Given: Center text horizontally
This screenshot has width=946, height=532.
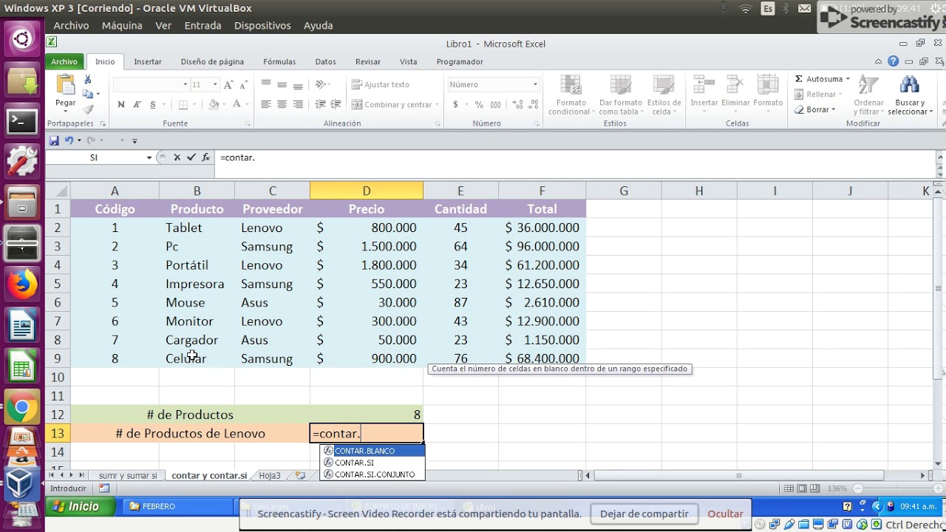Looking at the screenshot, I should coord(282,104).
